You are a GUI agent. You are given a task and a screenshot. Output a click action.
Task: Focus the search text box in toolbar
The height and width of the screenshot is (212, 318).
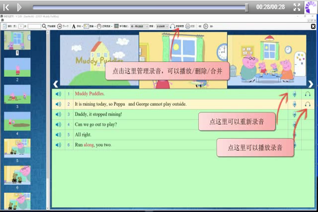click(x=34, y=26)
